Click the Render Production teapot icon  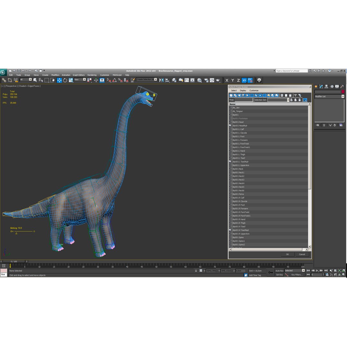click(218, 80)
